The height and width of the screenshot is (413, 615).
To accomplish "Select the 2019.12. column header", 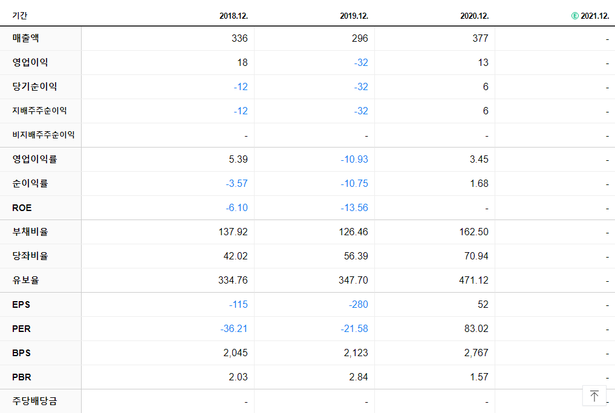I will [x=354, y=16].
